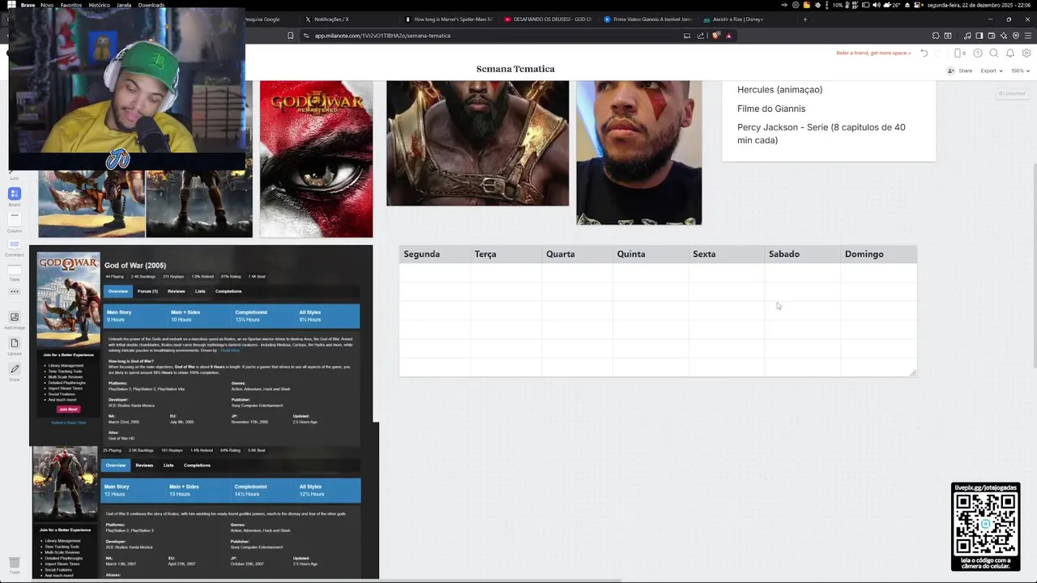Open the Export dropdown

(x=991, y=70)
